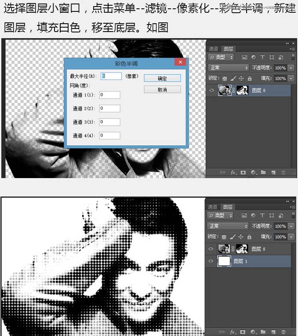Filter for shape layers in the panel beside the dialog

[272, 57]
